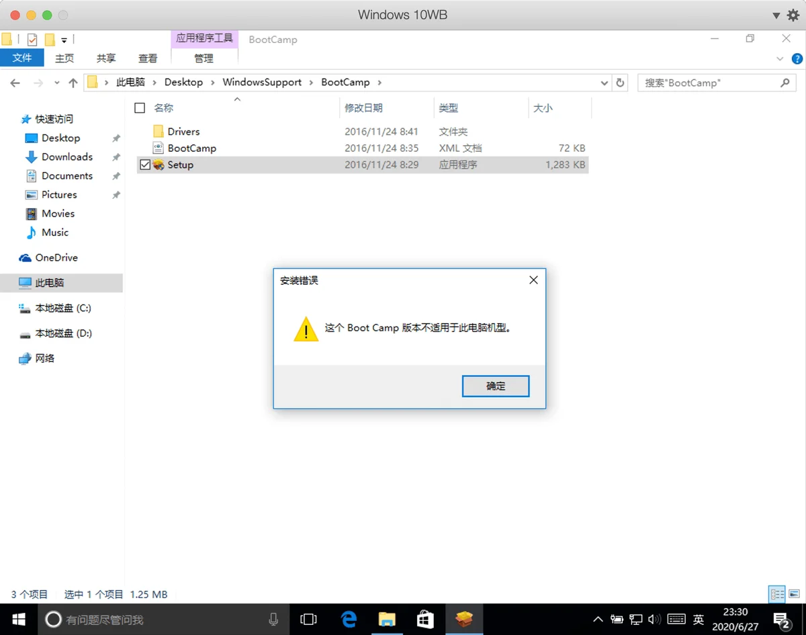Image resolution: width=806 pixels, height=635 pixels.
Task: Sort by the 名称 column header
Action: 163,108
